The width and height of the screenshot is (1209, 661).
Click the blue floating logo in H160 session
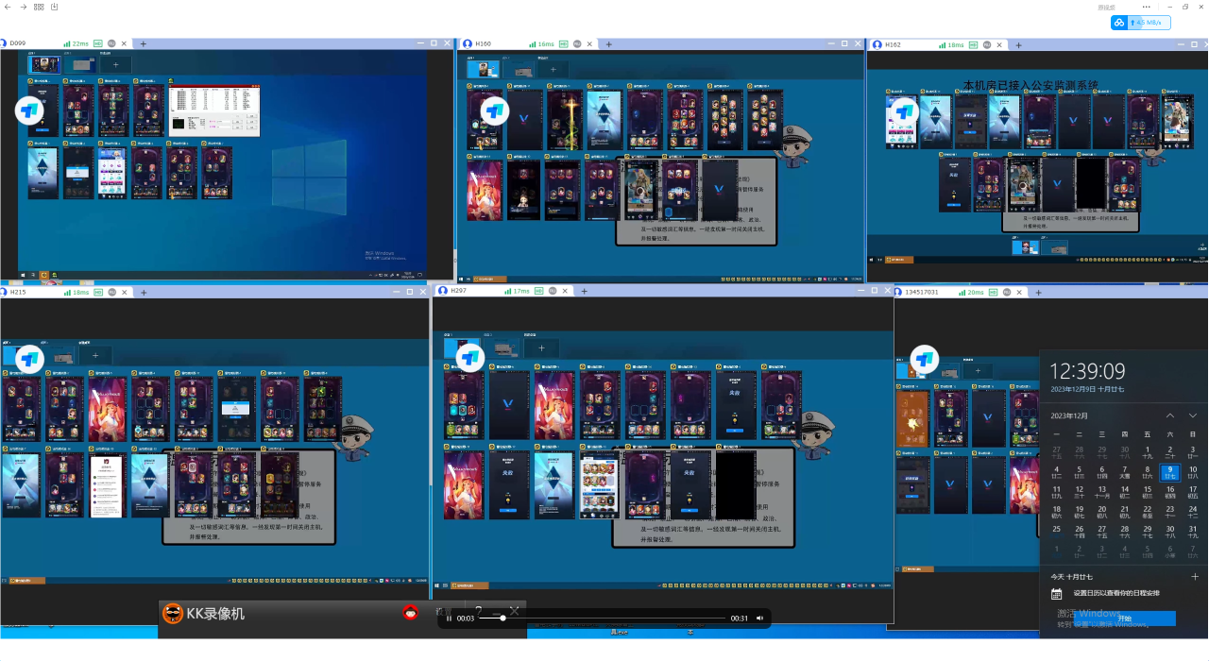493,111
